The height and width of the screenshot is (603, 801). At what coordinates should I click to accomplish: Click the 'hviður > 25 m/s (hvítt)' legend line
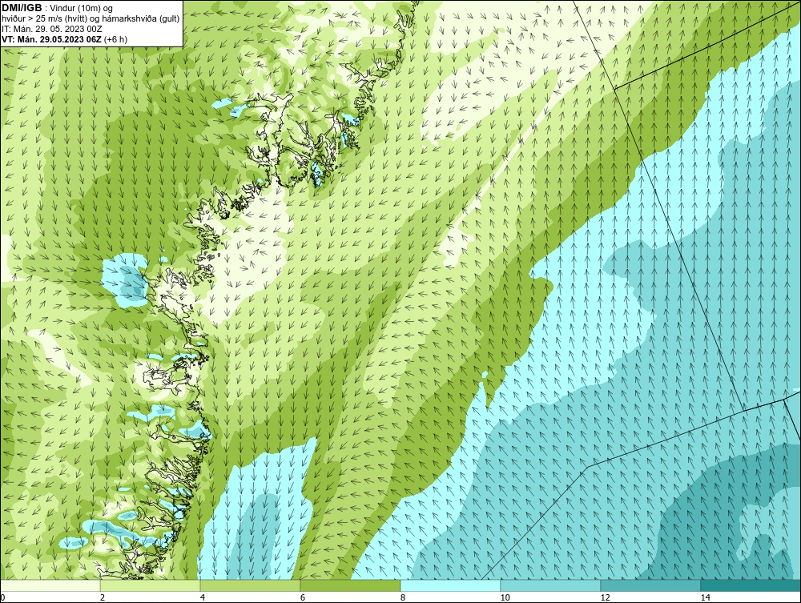(91, 19)
